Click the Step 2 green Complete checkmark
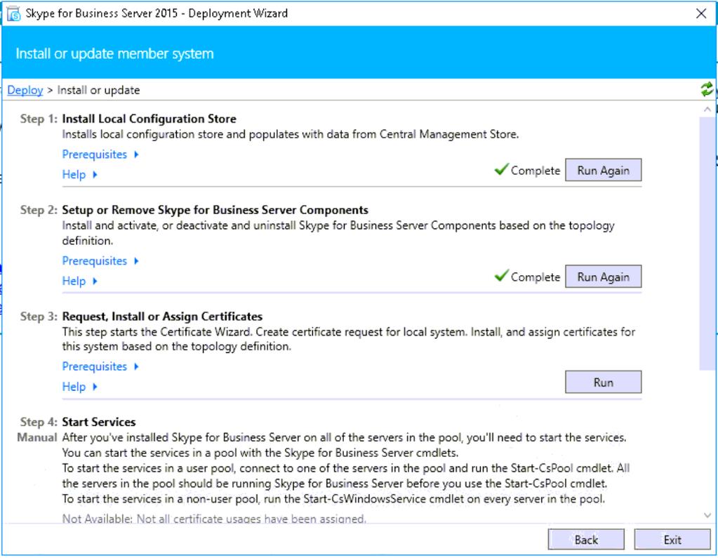Image resolution: width=718 pixels, height=558 pixels. click(x=501, y=276)
